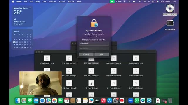This screenshot has height=105, width=188.
Task: Select file 010 Piste 010.mp3
Action: (136, 72)
